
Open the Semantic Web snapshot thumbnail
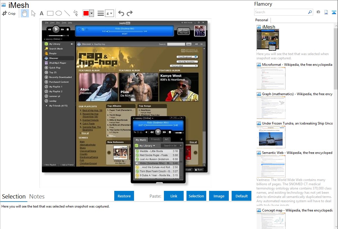[271, 166]
